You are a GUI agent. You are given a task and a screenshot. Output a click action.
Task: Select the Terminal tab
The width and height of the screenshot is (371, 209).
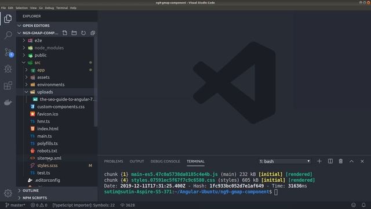195,161
